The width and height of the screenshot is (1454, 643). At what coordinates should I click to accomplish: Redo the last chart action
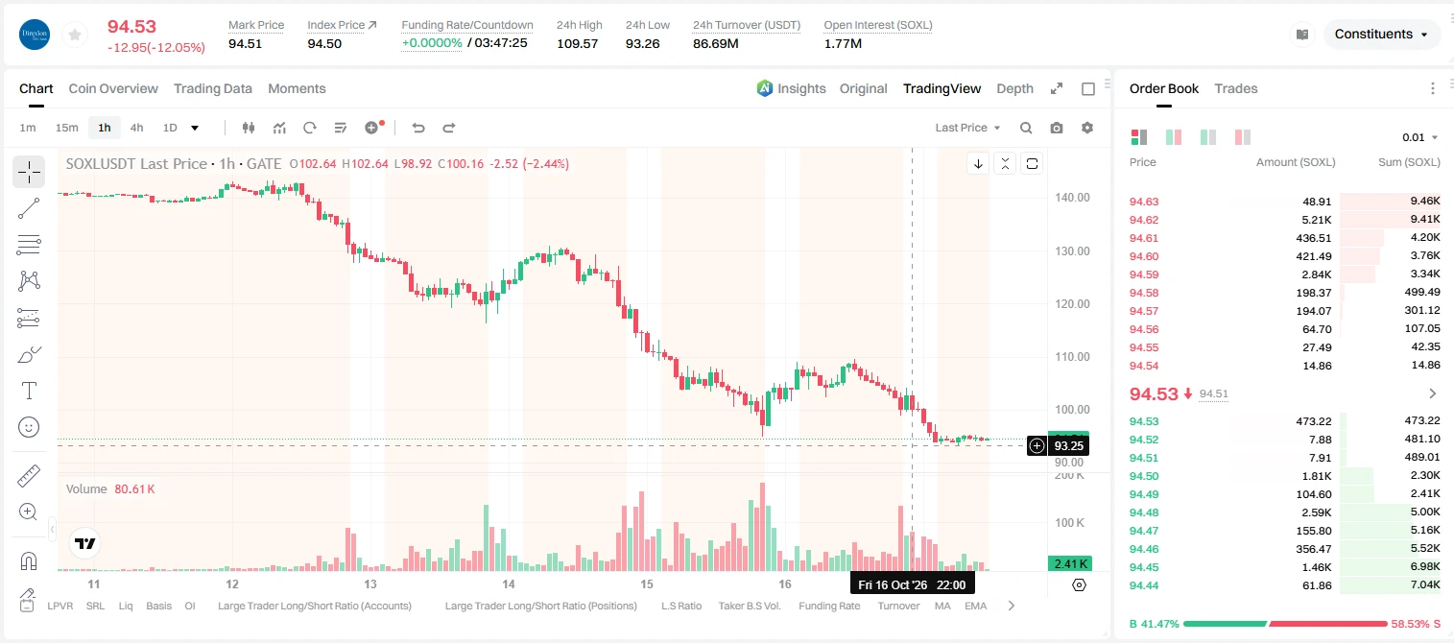tap(448, 128)
